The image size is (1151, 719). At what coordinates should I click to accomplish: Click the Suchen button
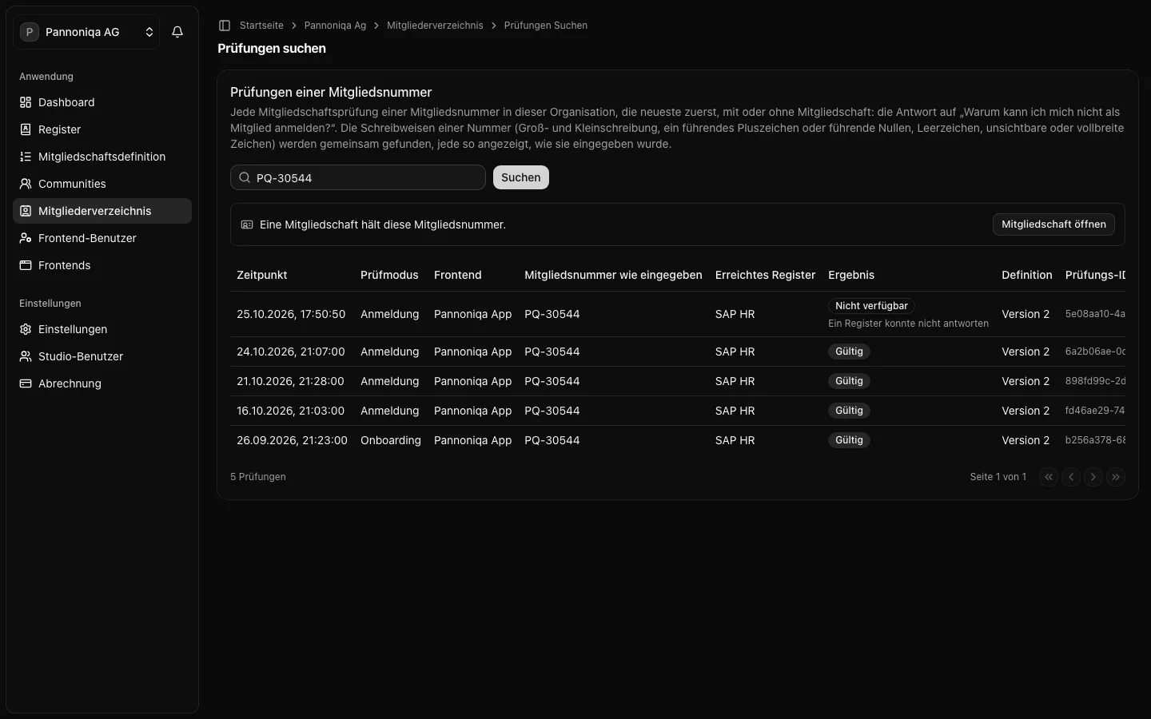coord(521,177)
